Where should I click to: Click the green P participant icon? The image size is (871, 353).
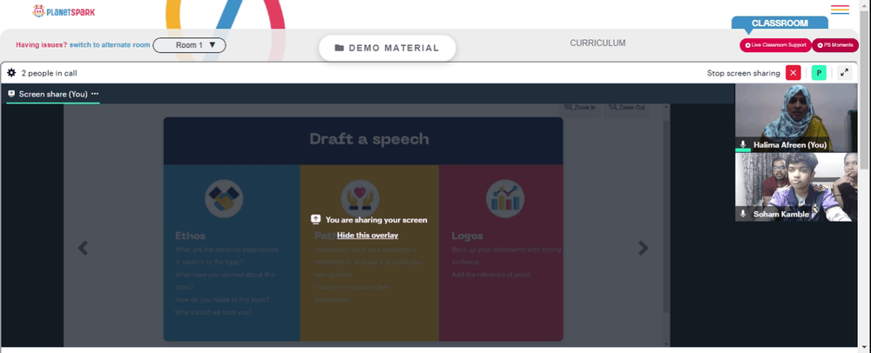point(818,72)
